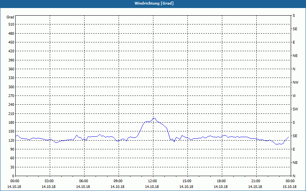Click the peak of the blue wind direction line
Viewport: 306px width, 191px height.
click(154, 118)
